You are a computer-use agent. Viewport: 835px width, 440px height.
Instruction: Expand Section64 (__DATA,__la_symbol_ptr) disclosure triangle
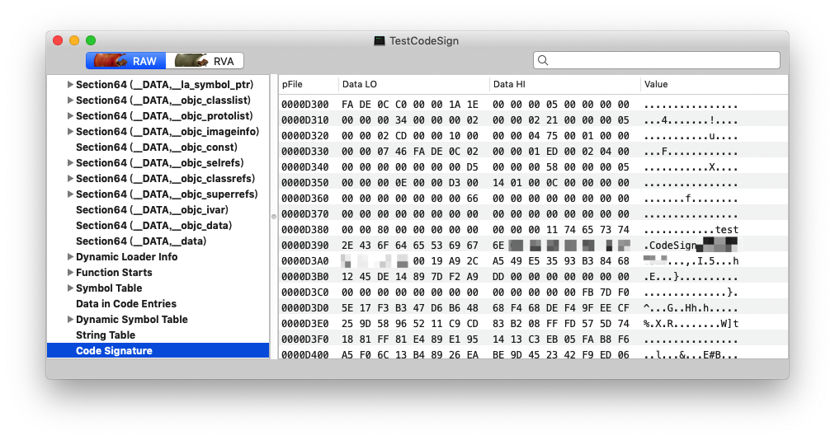click(70, 84)
